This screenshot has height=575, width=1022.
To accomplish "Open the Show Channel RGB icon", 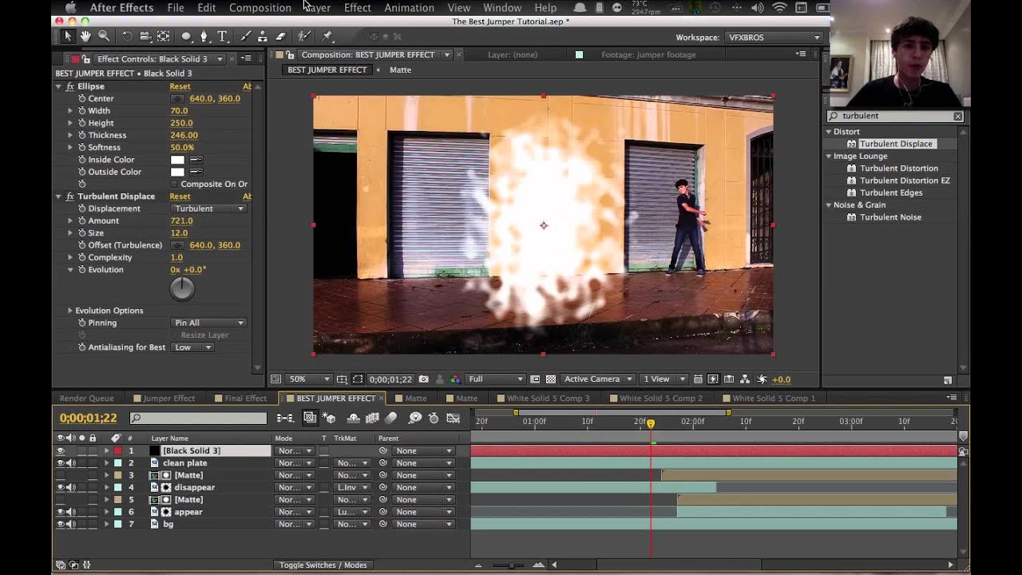I will [455, 379].
